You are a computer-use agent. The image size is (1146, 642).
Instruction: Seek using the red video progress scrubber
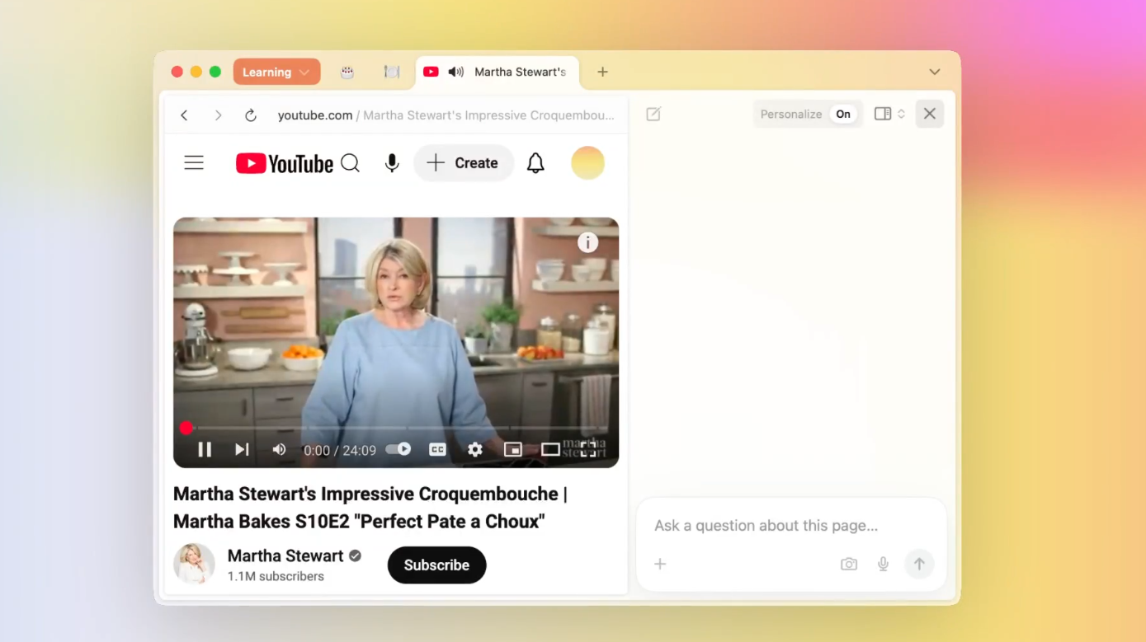pos(186,428)
